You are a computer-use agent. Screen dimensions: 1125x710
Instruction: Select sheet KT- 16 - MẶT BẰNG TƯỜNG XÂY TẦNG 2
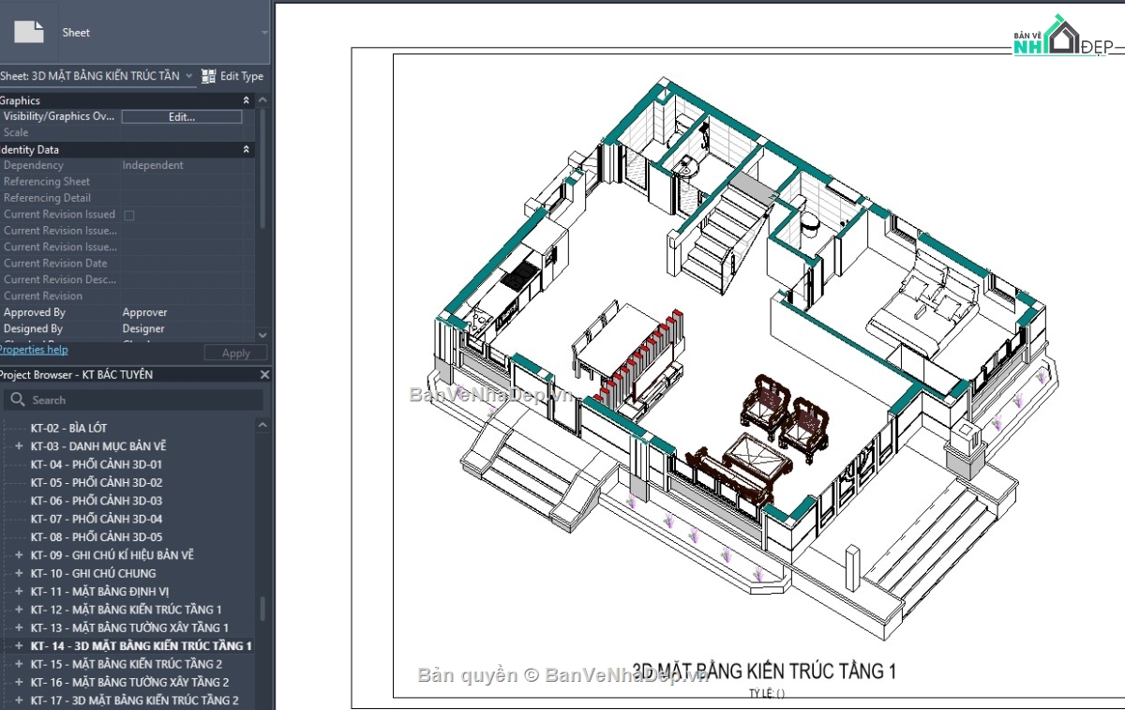[129, 682]
